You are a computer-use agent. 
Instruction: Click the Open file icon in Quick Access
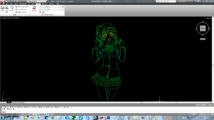click(9, 1)
